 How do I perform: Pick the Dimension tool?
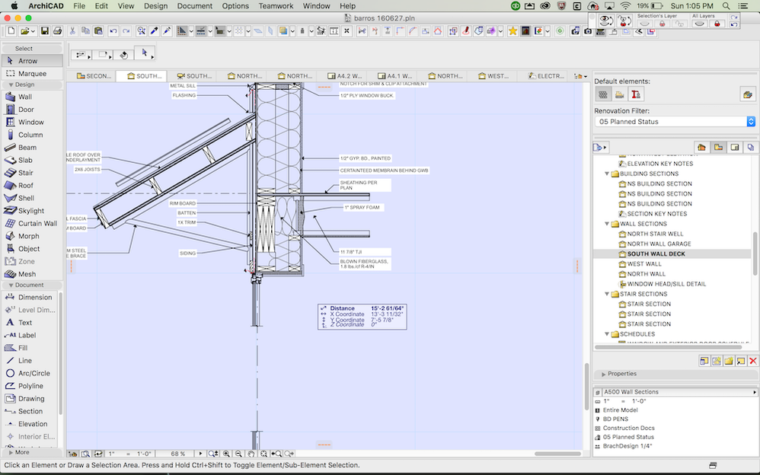[34, 297]
